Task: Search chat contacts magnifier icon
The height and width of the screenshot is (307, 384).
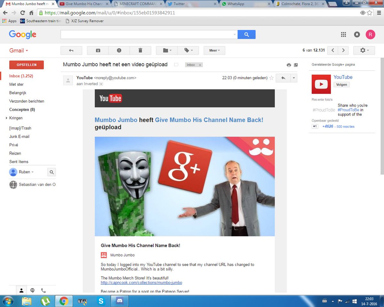Action: click(x=52, y=172)
